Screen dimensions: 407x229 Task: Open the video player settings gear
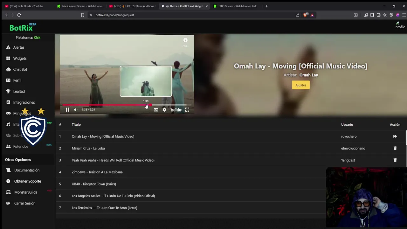[164, 110]
